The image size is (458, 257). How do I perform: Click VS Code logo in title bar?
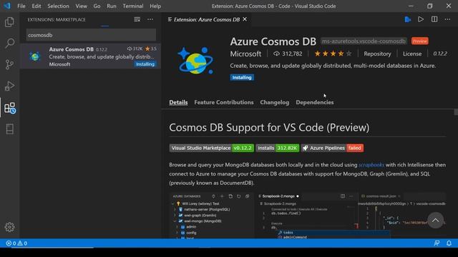click(7, 6)
